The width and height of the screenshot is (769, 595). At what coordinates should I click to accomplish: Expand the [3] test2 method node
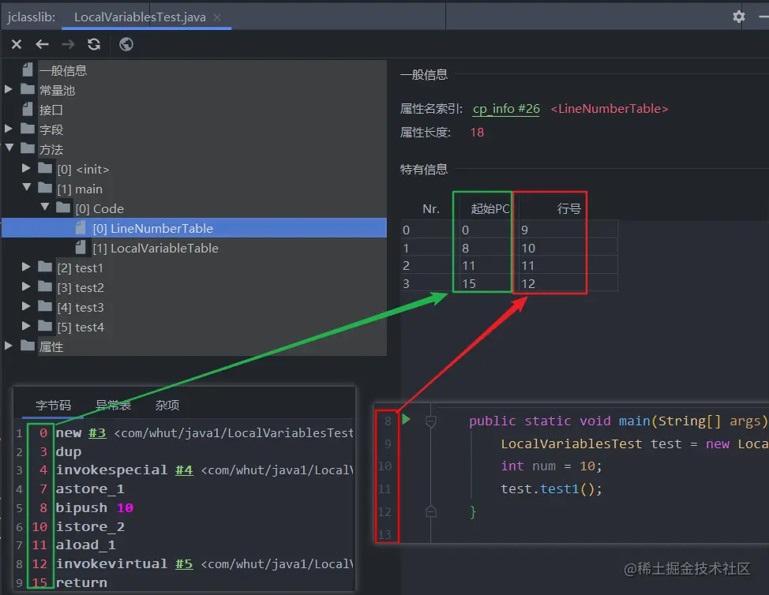click(x=26, y=286)
